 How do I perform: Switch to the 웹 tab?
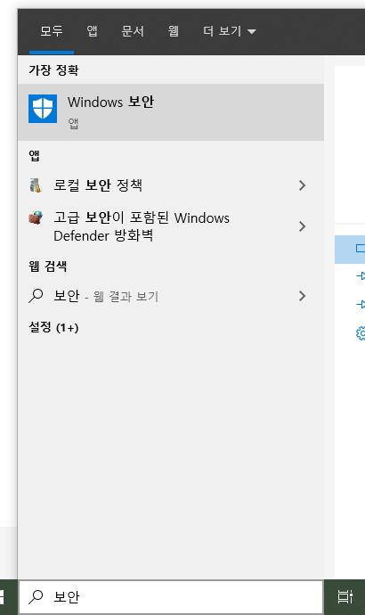click(174, 31)
